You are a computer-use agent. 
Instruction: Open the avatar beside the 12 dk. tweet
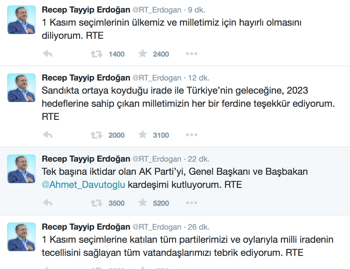tap(21, 88)
